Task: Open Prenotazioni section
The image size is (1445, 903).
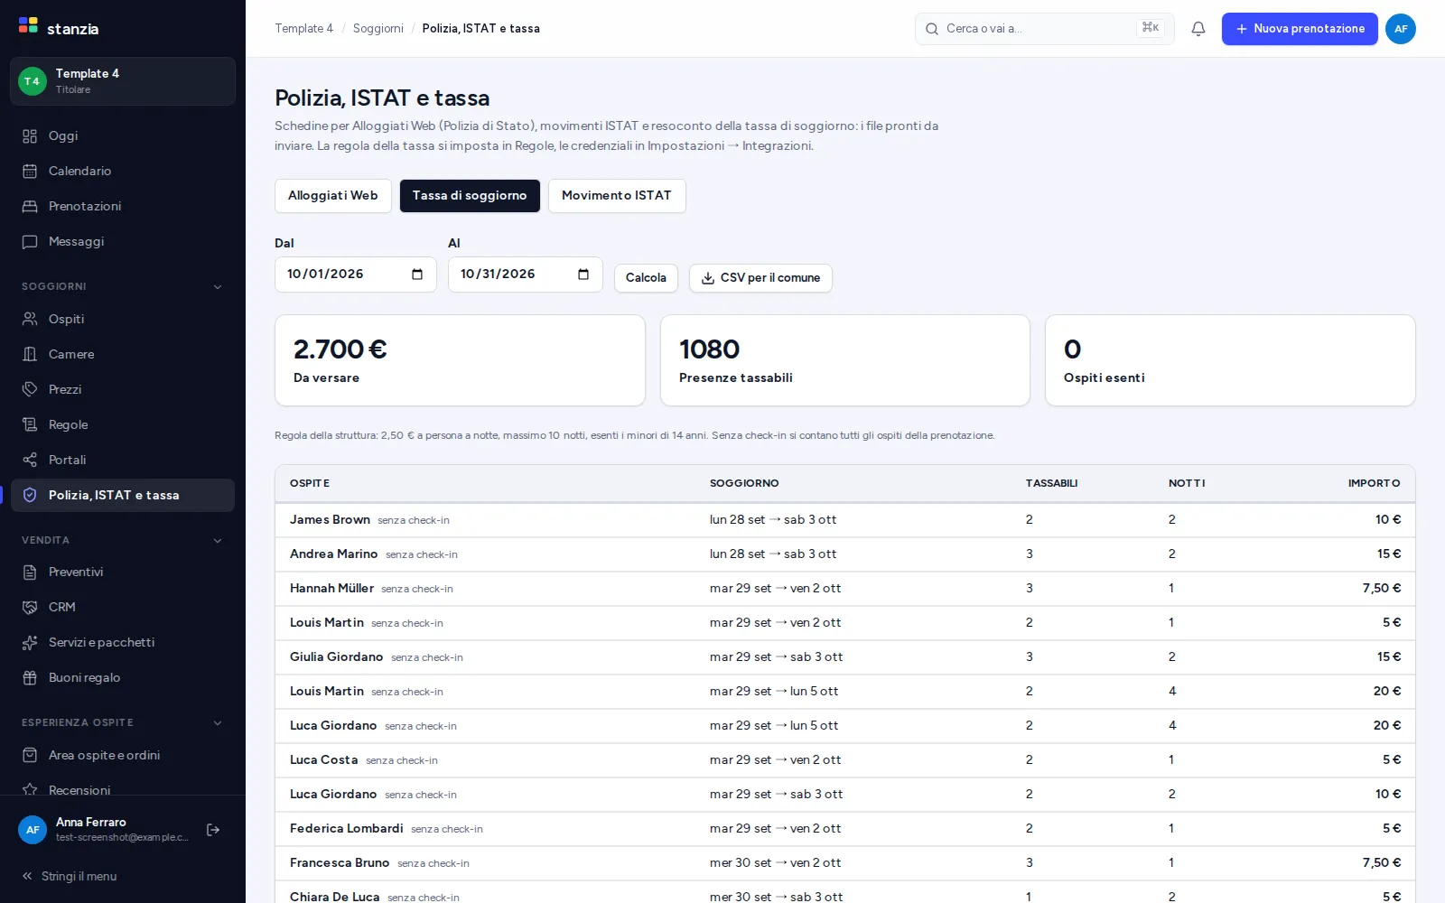Action: 123,206
